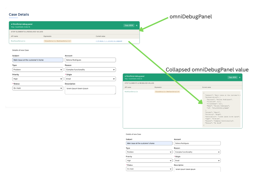Collapse the JSON-expanded debug panel using its triangle
Image resolution: width=257 pixels, height=193 pixels.
240,77
